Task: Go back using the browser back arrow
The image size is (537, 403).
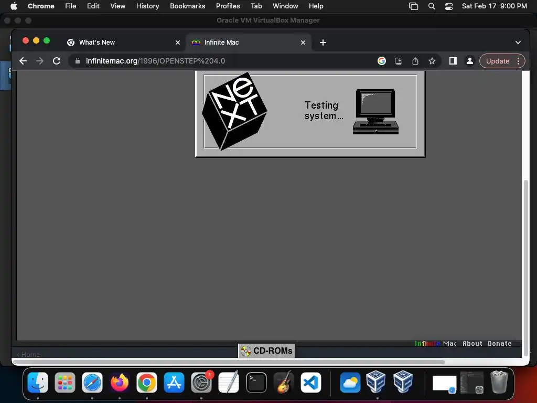Action: pos(23,61)
